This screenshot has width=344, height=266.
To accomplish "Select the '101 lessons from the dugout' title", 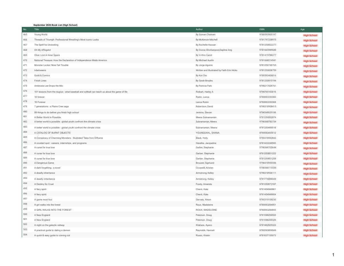I will (x=81, y=92).
